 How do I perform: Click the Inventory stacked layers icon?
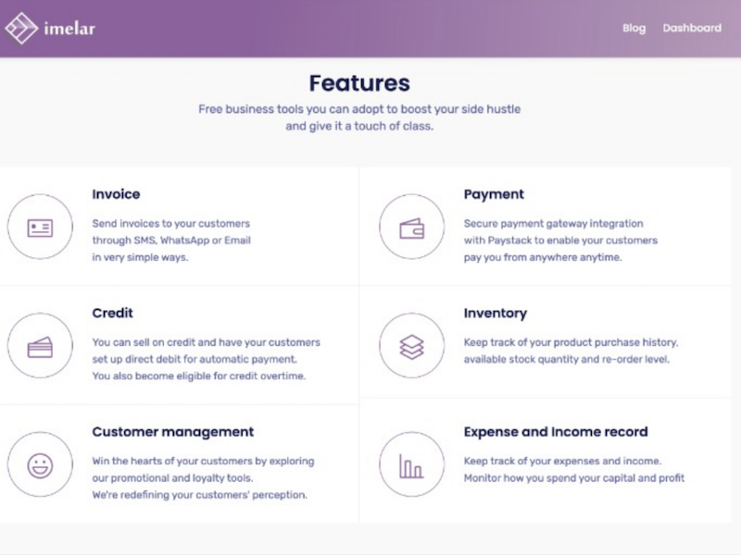pos(411,347)
